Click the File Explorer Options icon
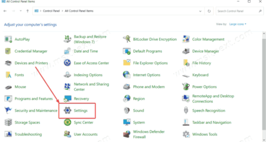 [x=127, y=63]
